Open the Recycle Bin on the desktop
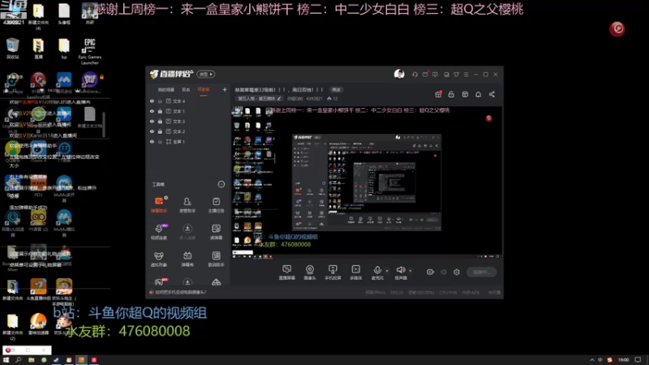 coord(13,48)
